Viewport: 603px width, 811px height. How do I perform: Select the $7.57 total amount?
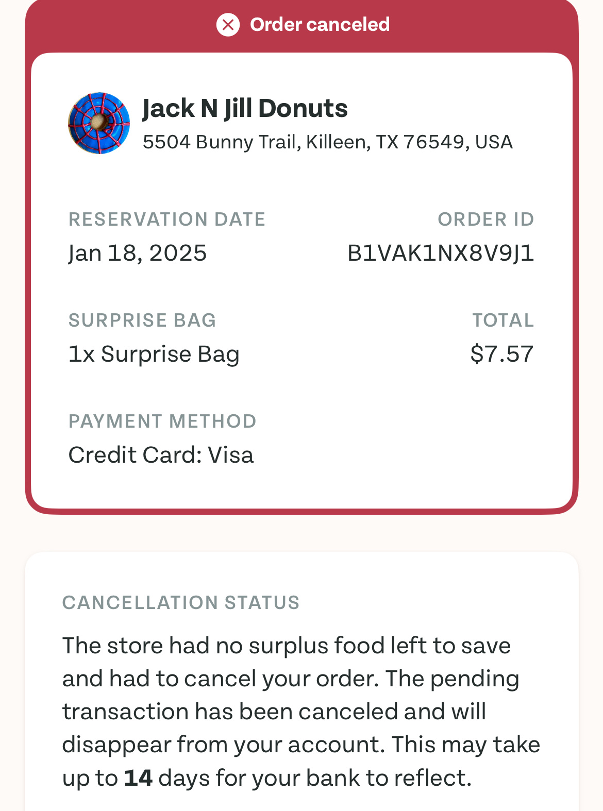coord(501,354)
